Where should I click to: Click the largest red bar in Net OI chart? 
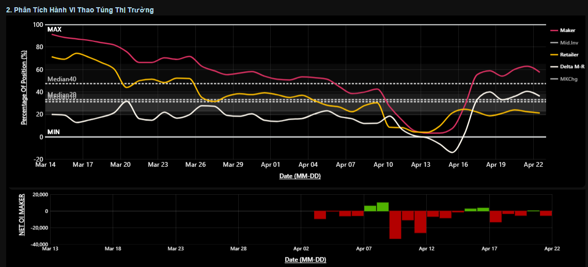[x=395, y=225]
